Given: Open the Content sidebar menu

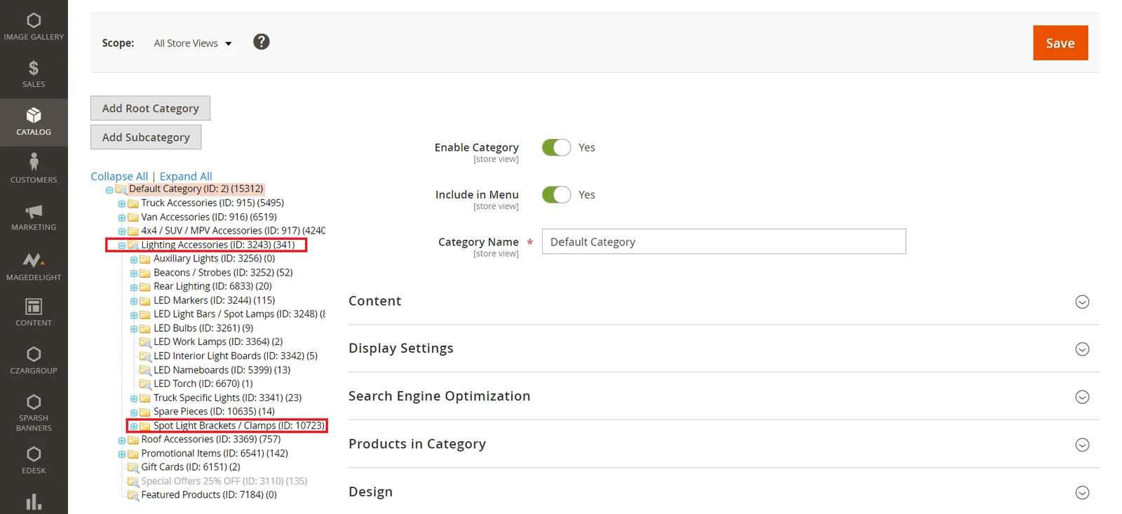Looking at the screenshot, I should coord(34,312).
